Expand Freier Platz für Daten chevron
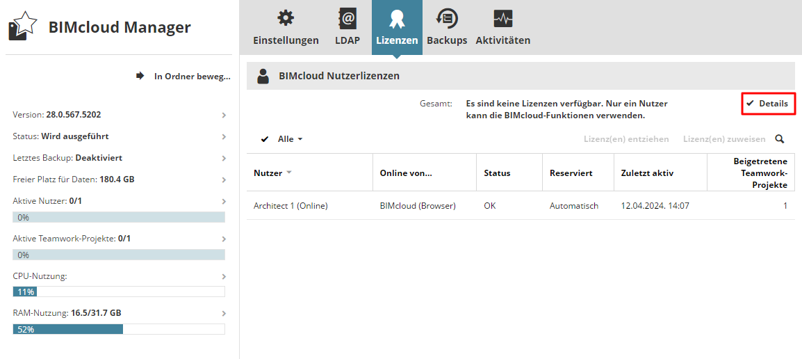Image resolution: width=802 pixels, height=359 pixels. tap(224, 179)
